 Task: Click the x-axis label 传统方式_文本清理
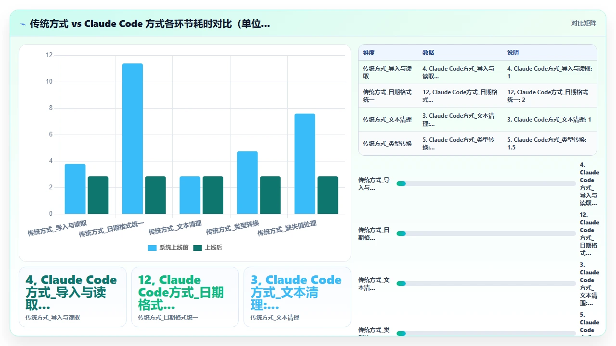175,227
